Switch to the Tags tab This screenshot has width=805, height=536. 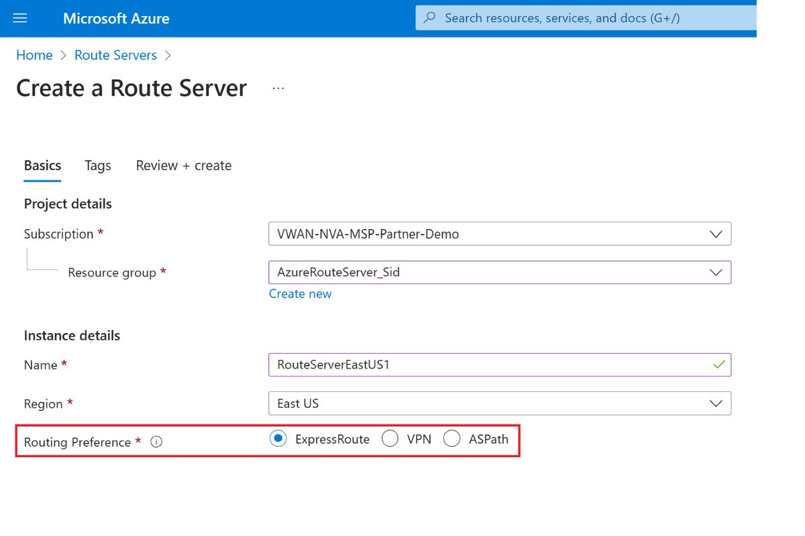coord(98,165)
